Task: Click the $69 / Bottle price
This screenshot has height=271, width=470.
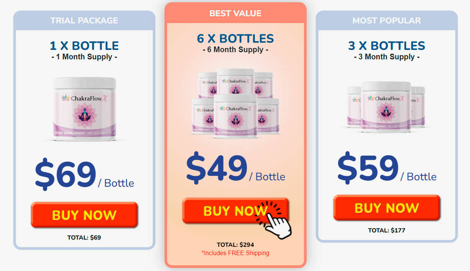Action: point(84,174)
